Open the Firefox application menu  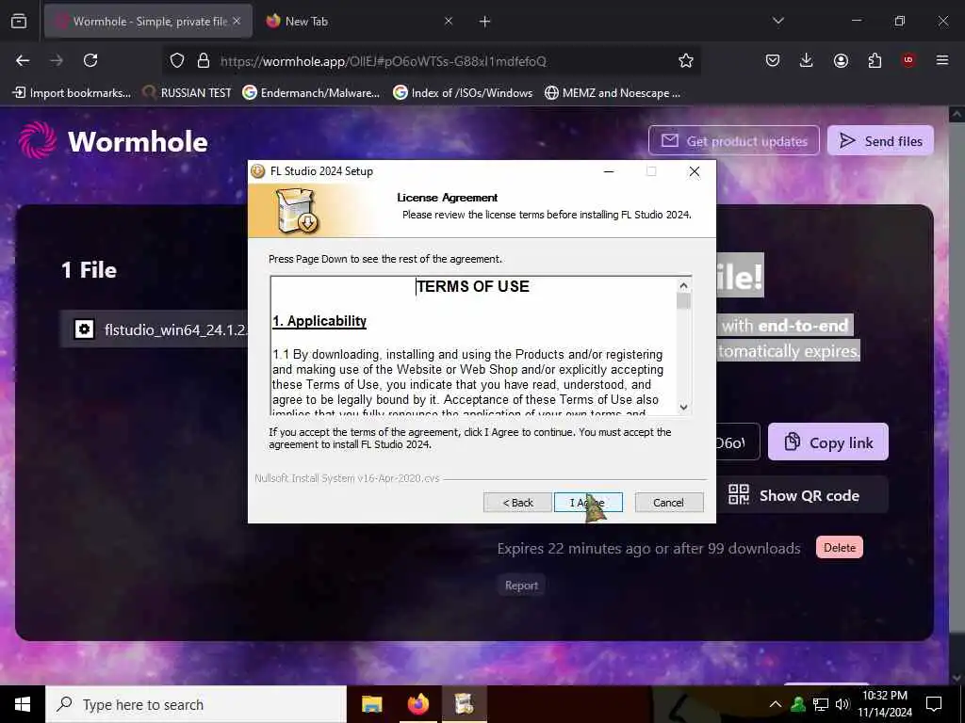tap(942, 60)
